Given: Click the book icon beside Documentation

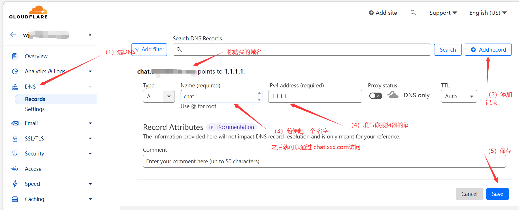Looking at the screenshot, I should 212,127.
